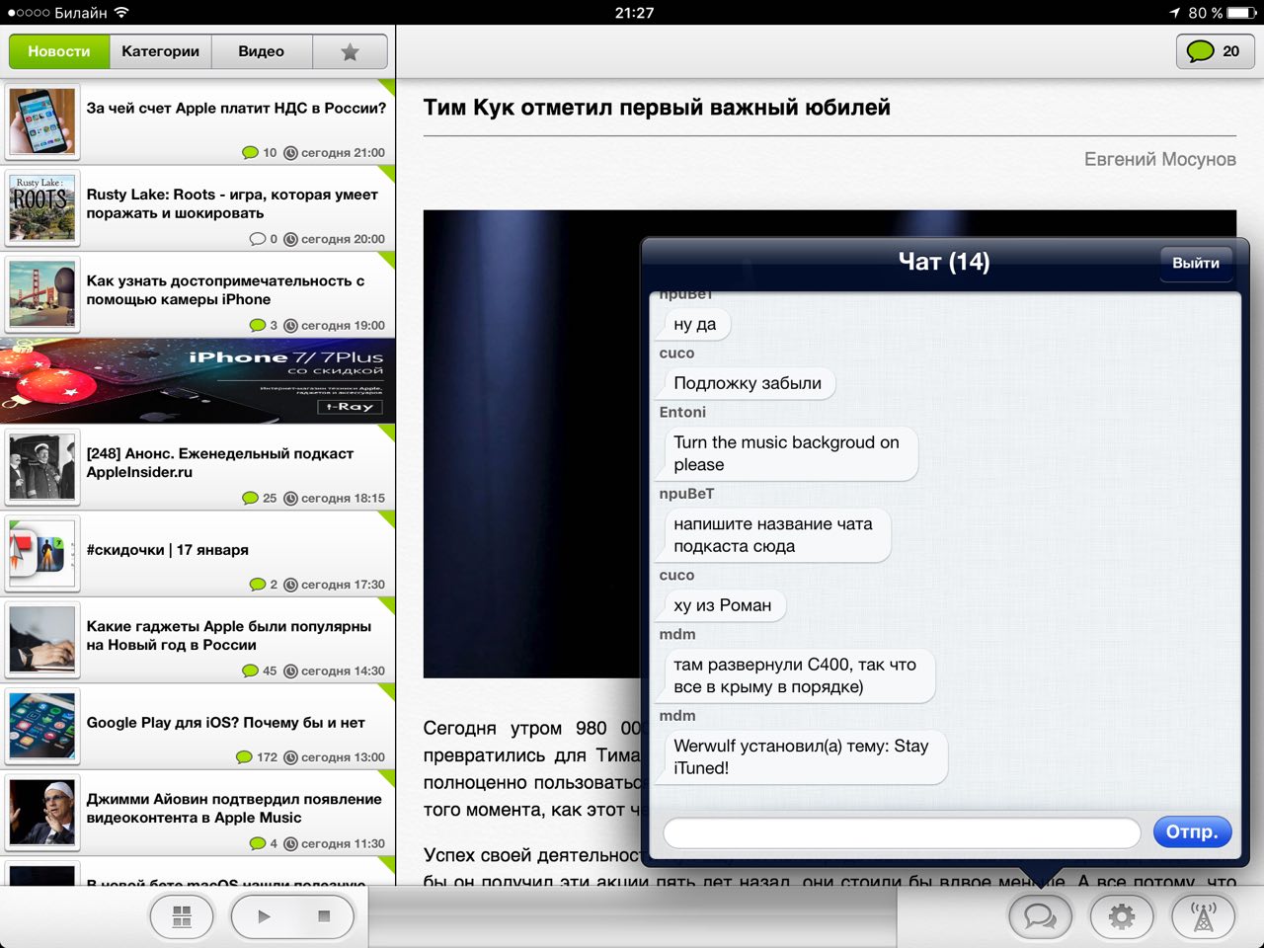Screen dimensions: 1264x948
Task: Tap chat message 'Turn the music backgroud on please'
Action: (788, 453)
